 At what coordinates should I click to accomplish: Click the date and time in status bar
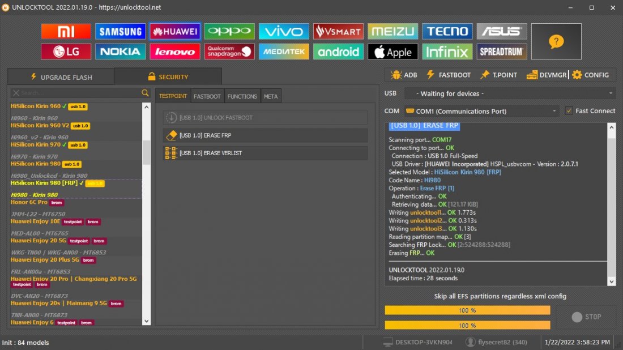pos(577,342)
